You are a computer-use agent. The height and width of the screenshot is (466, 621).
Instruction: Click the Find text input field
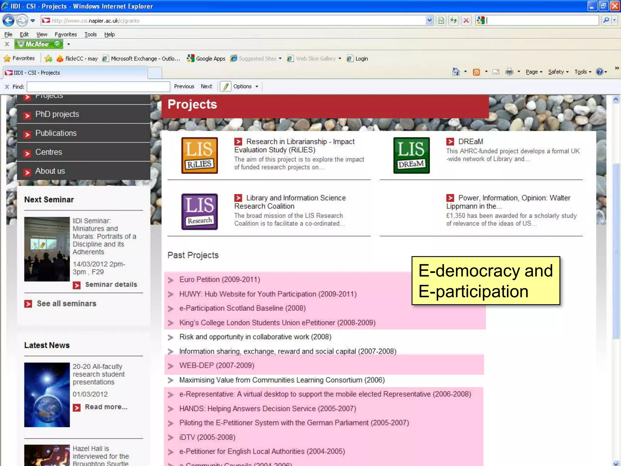tap(98, 86)
